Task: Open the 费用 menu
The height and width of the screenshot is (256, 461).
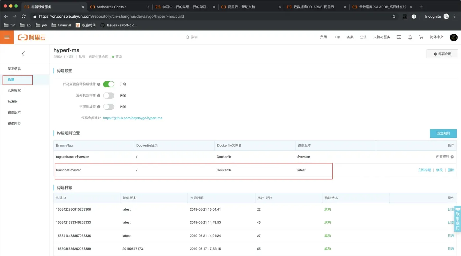Action: (x=323, y=37)
